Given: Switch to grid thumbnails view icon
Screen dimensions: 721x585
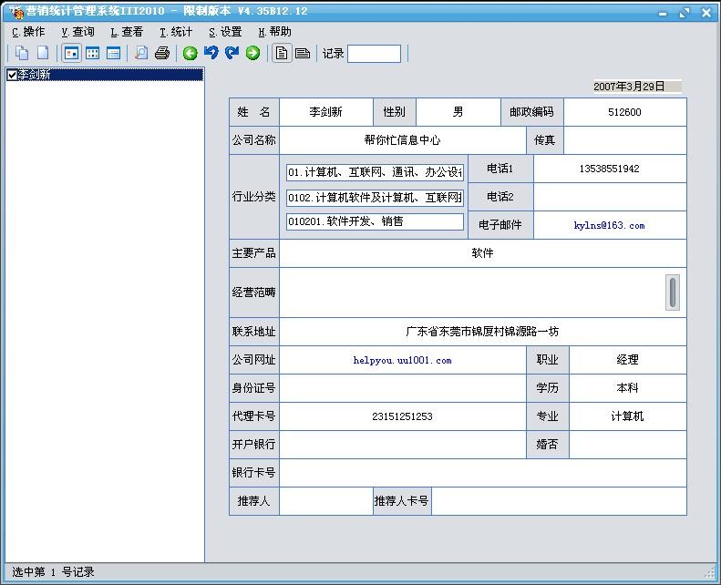Looking at the screenshot, I should point(92,54).
